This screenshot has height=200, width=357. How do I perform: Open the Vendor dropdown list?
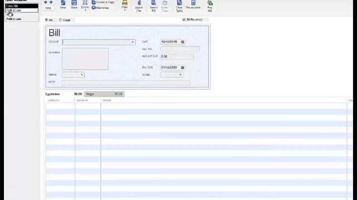click(133, 42)
